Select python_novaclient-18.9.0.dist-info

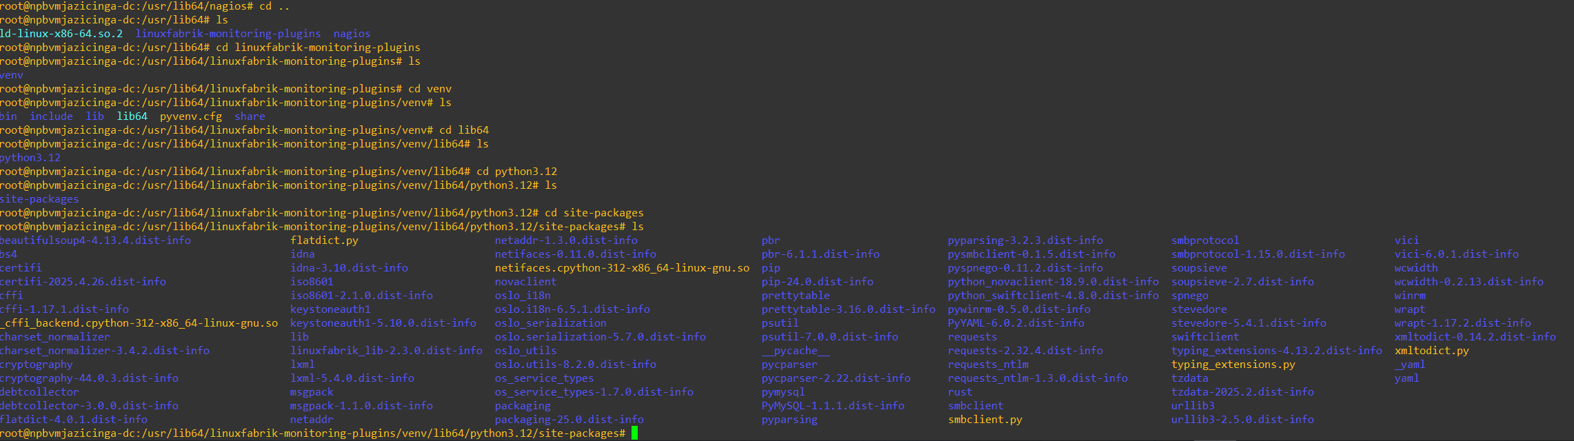pyautogui.click(x=1053, y=282)
